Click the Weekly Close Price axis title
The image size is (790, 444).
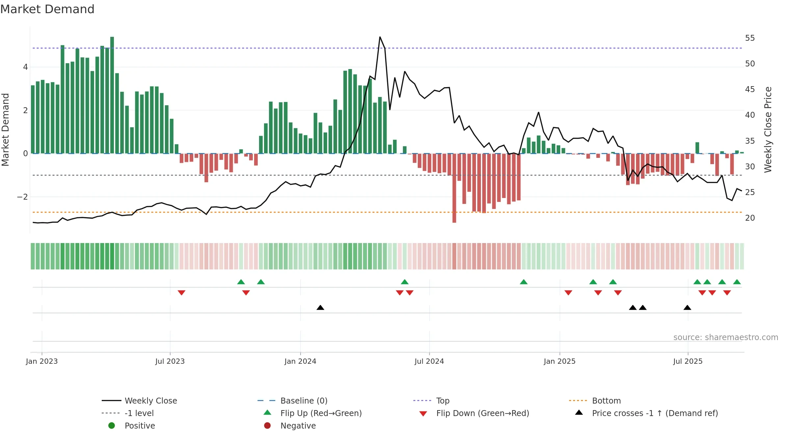click(768, 130)
